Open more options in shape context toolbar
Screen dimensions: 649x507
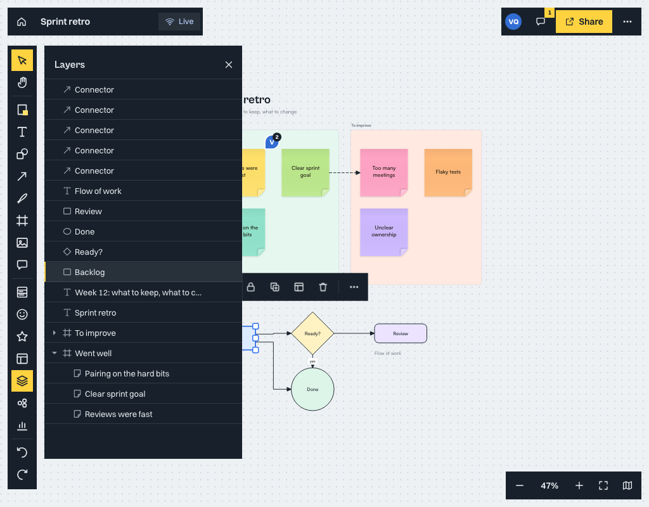(x=354, y=287)
